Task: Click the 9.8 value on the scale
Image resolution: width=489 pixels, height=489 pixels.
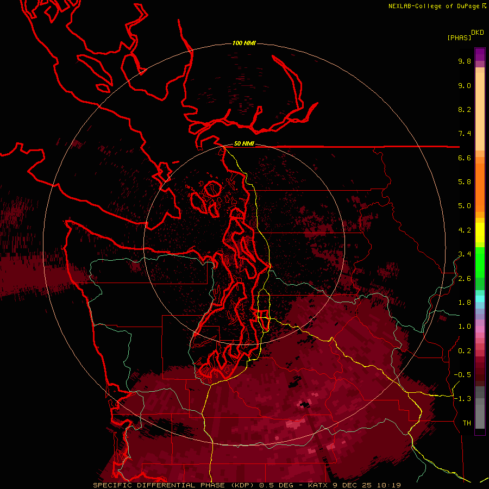Action: pos(465,61)
